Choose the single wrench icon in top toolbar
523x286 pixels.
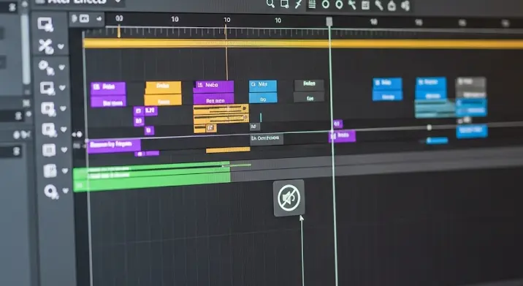click(x=378, y=5)
